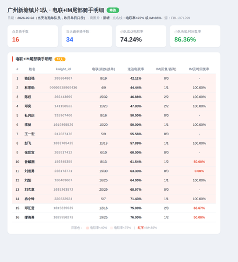Click knight_id 318967460
This screenshot has width=238, height=262.
tap(63, 115)
